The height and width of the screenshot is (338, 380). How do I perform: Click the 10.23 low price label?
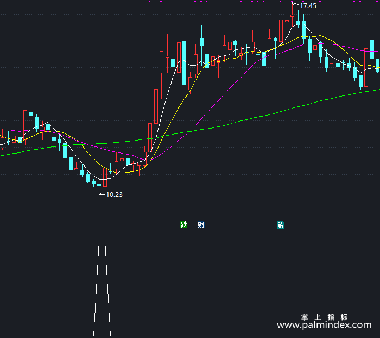(x=114, y=195)
